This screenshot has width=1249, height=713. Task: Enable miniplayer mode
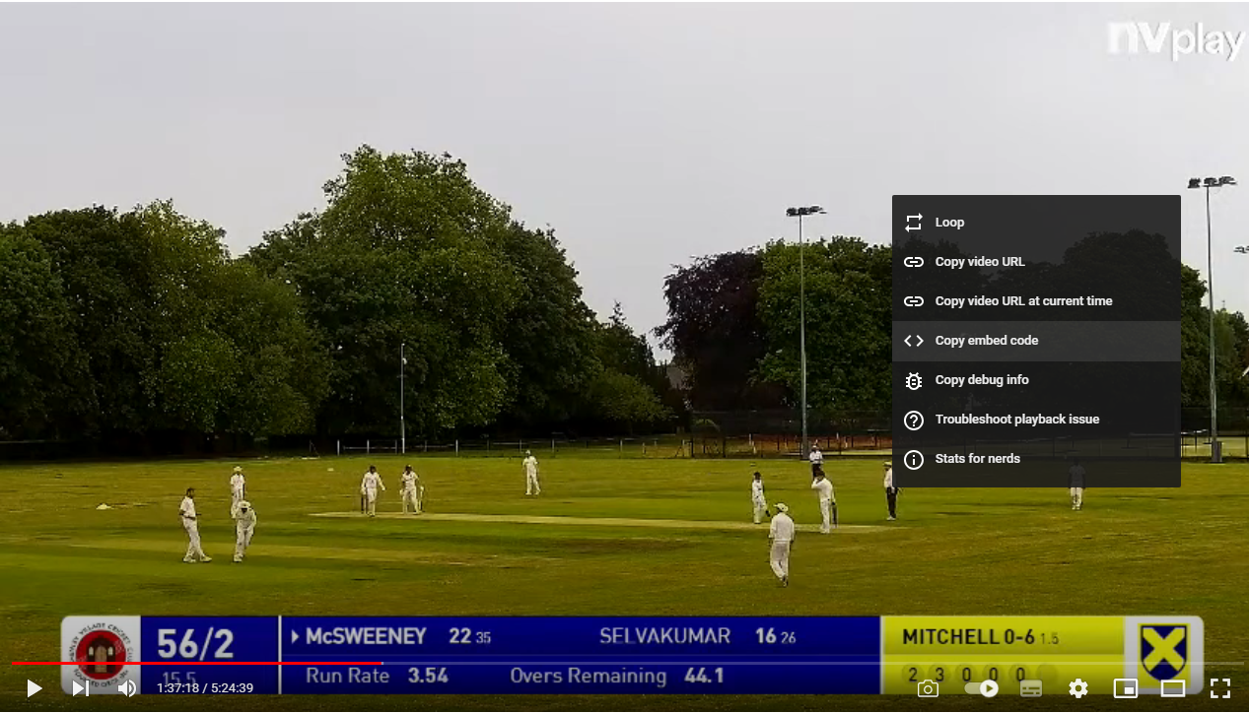coord(1125,688)
